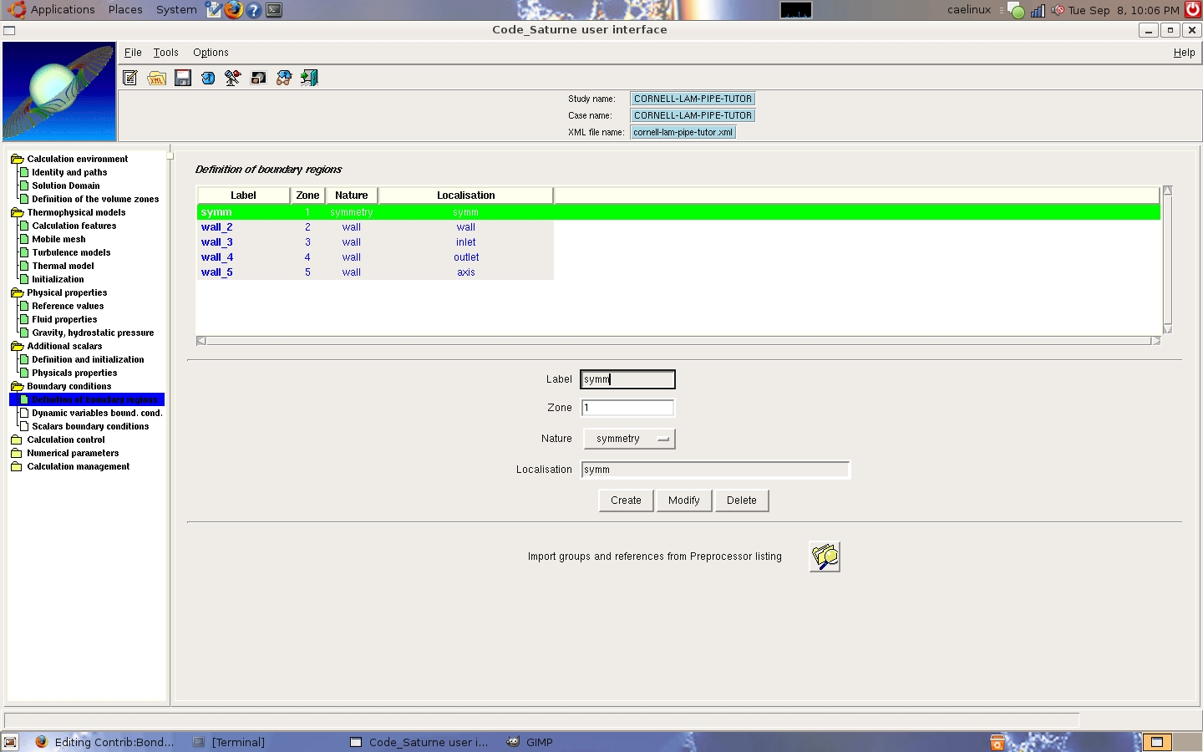
Task: Click the Delete button
Action: pyautogui.click(x=741, y=500)
